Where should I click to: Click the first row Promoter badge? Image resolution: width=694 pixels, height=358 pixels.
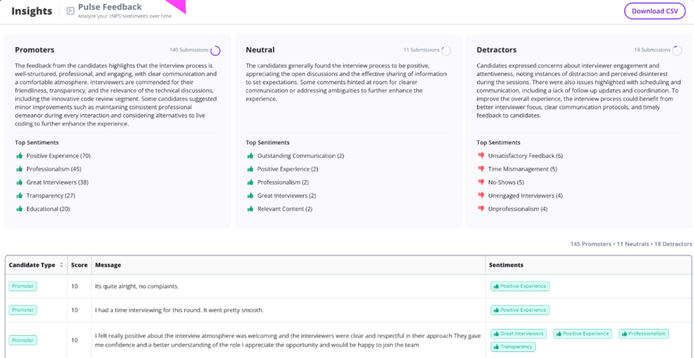coord(23,286)
